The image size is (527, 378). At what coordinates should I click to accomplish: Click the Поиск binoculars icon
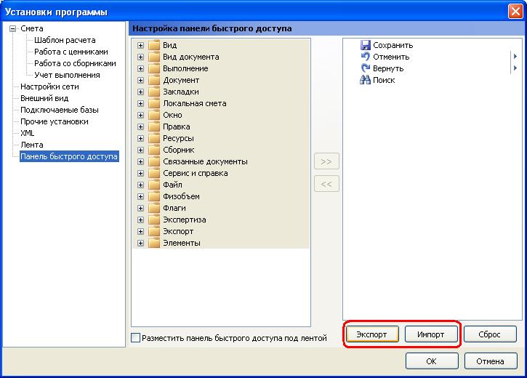pyautogui.click(x=366, y=80)
